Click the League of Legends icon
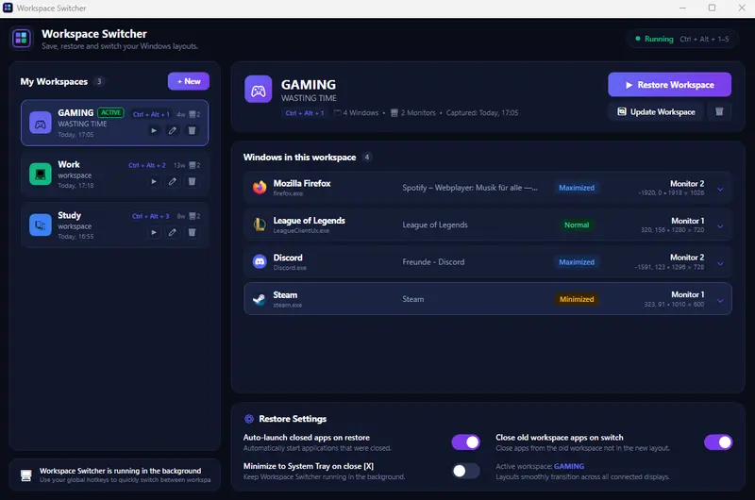Image resolution: width=755 pixels, height=500 pixels. (260, 225)
